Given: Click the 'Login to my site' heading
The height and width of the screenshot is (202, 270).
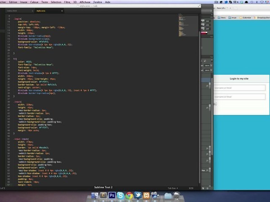Looking at the screenshot, I should (239, 79).
